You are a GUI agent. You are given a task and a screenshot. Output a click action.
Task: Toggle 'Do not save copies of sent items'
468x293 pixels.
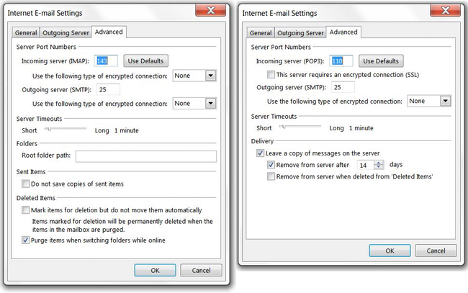tap(25, 184)
